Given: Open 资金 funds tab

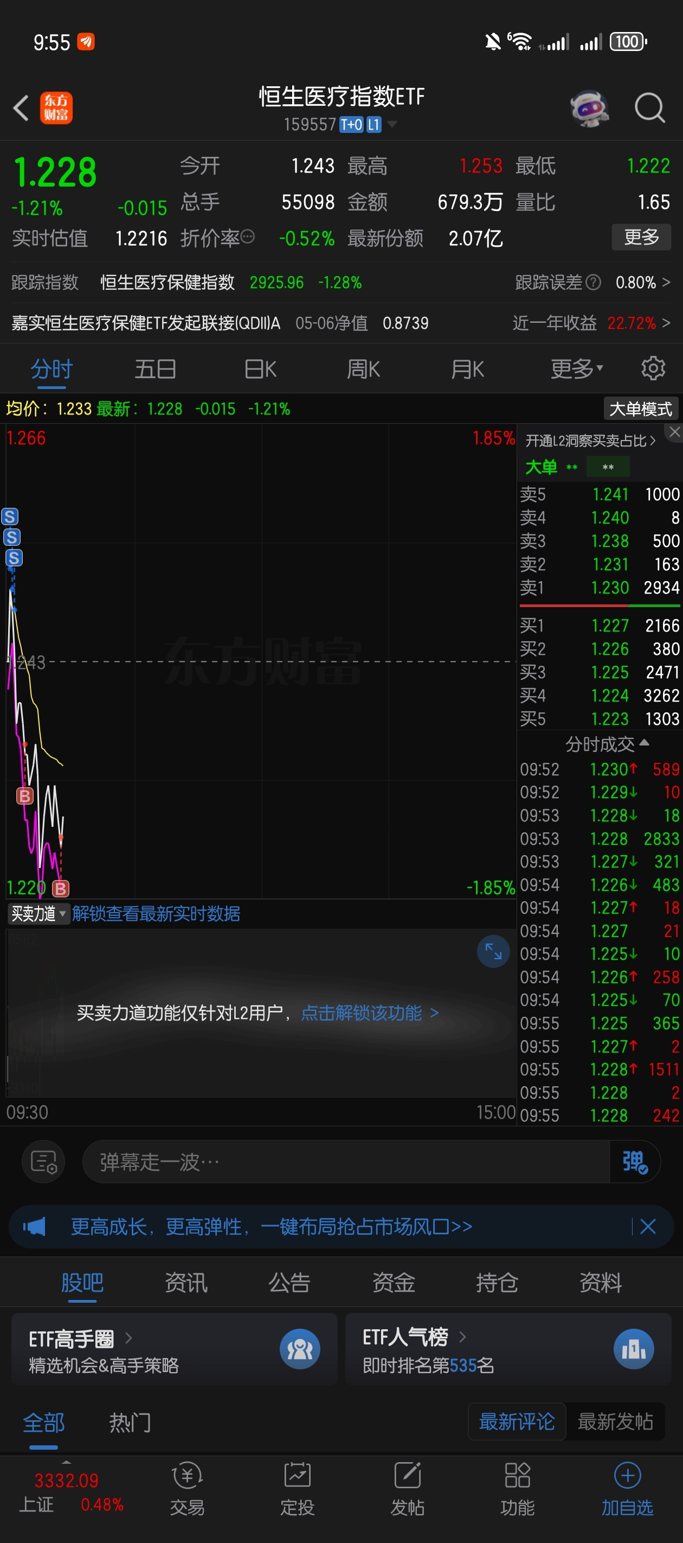Looking at the screenshot, I should pyautogui.click(x=394, y=1283).
